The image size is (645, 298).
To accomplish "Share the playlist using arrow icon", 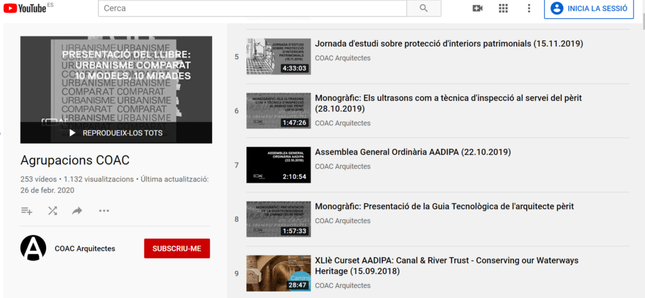I will click(77, 210).
